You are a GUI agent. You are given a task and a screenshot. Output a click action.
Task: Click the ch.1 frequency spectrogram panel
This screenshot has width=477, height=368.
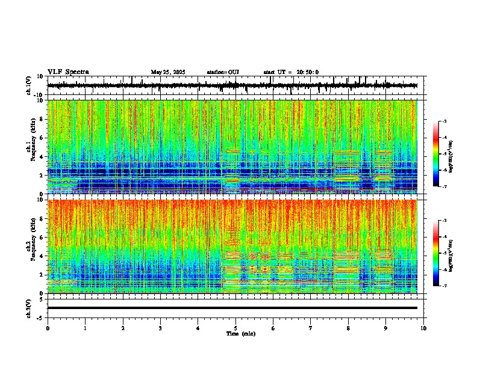tap(232, 147)
